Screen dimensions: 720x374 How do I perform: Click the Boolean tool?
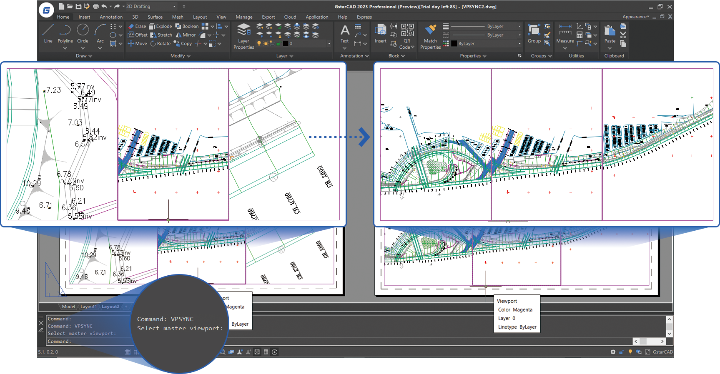click(187, 26)
